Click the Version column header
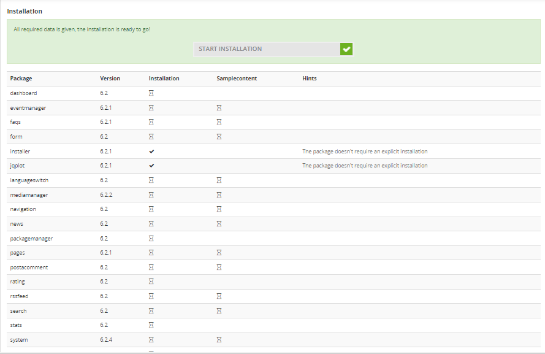This screenshot has width=545, height=354. [x=110, y=79]
